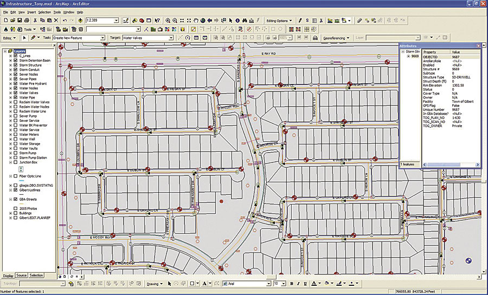The image size is (488, 295).
Task: Select the Edit Tool arrow in Editor toolbar
Action: 24,37
